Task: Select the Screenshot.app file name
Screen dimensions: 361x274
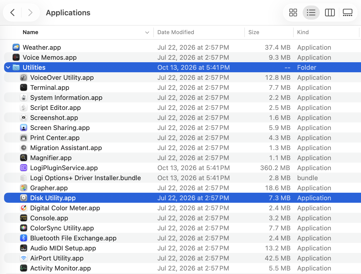Action: tap(54, 118)
